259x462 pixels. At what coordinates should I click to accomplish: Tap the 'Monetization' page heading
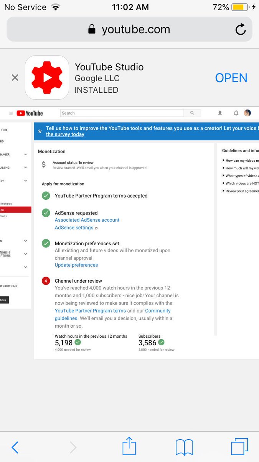pos(52,152)
